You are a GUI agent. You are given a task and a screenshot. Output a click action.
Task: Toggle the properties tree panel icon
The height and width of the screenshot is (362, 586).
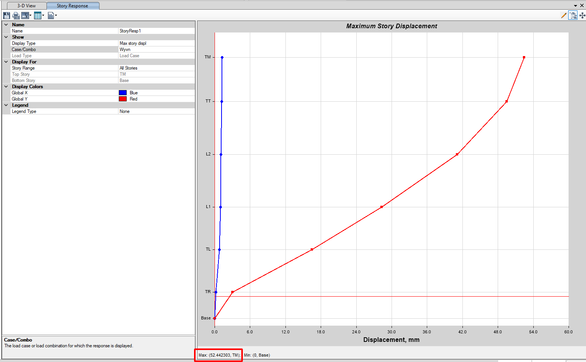[573, 15]
